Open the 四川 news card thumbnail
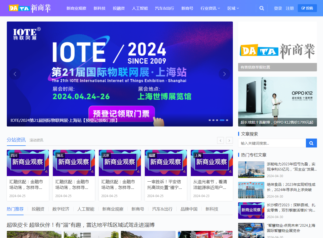Image resolution: width=323 pixels, height=238 pixels. (x=28, y=163)
